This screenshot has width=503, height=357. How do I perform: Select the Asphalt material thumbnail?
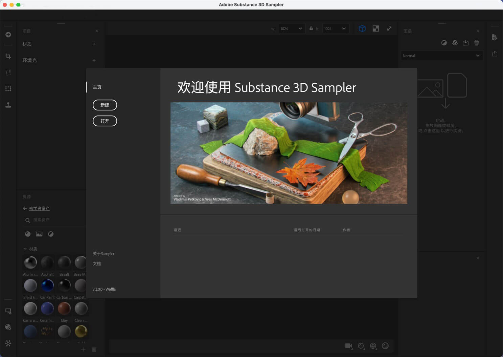(47, 262)
